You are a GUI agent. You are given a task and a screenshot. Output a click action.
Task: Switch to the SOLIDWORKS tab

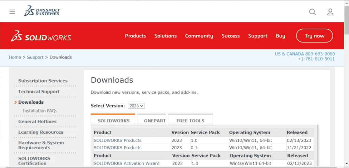point(113,120)
